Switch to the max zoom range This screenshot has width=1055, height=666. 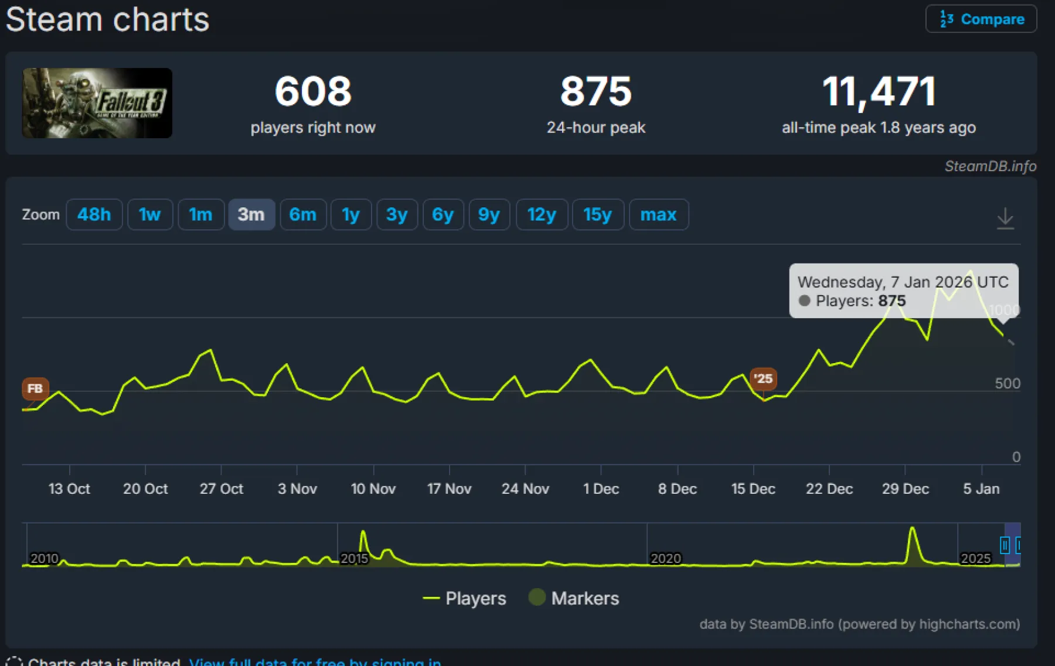(658, 214)
